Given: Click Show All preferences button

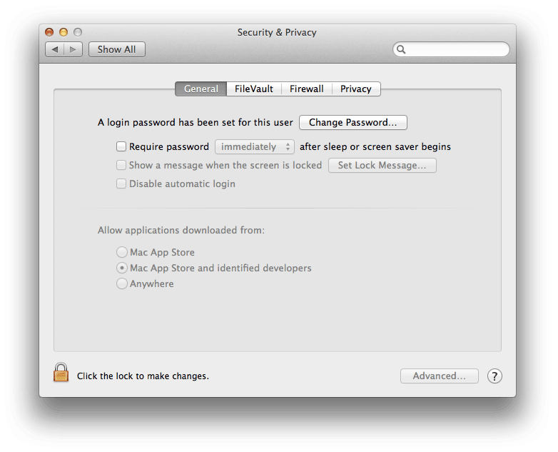Looking at the screenshot, I should (116, 49).
